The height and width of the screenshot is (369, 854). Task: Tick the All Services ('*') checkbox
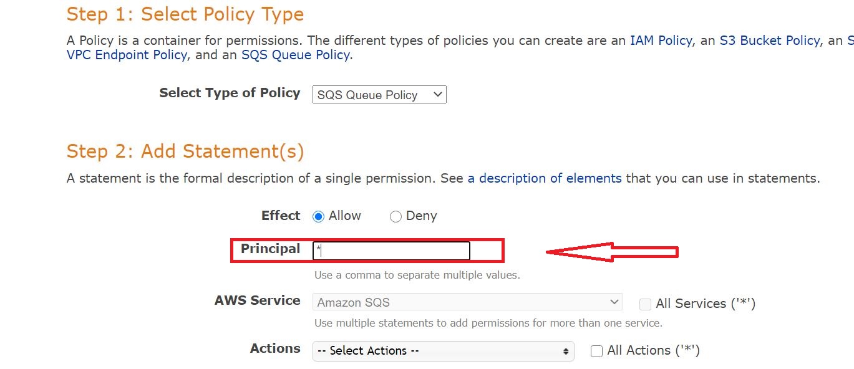coord(646,304)
